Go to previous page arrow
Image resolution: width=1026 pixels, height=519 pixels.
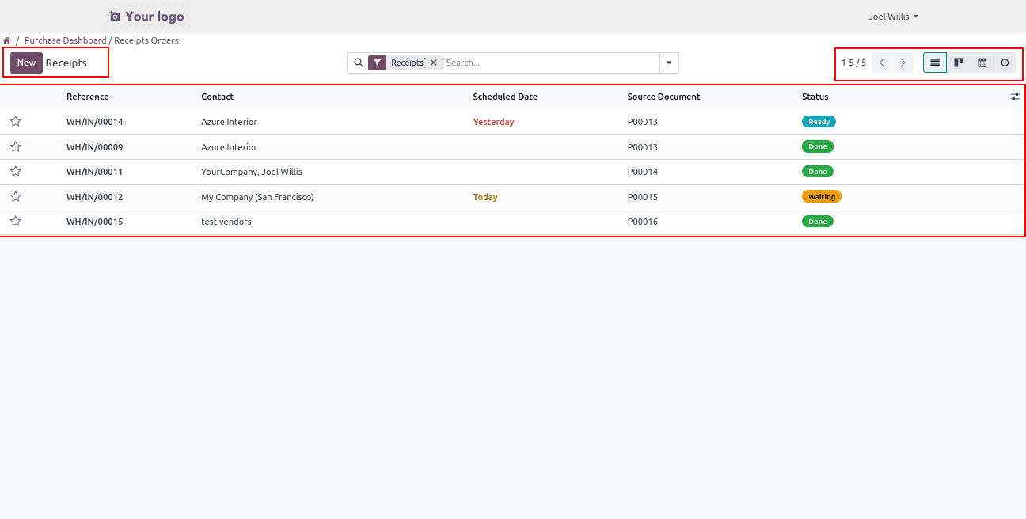click(x=882, y=63)
